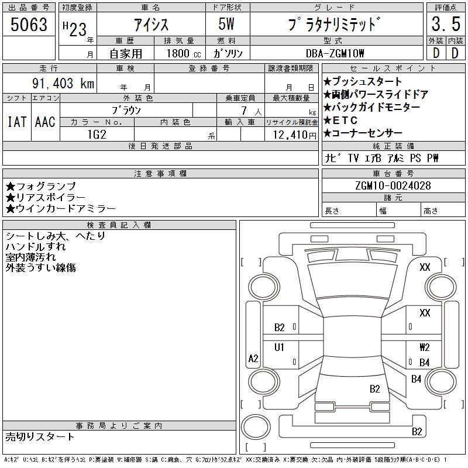This screenshot has width=468, height=468.
Task: Click the seating capacity 7 人
Action: coord(252,111)
